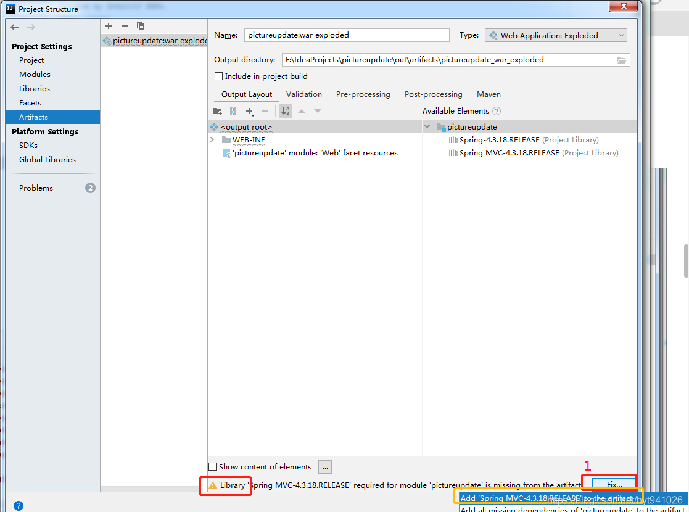Screen dimensions: 689x512
Task: Switch to the Maven tab
Action: tap(489, 94)
